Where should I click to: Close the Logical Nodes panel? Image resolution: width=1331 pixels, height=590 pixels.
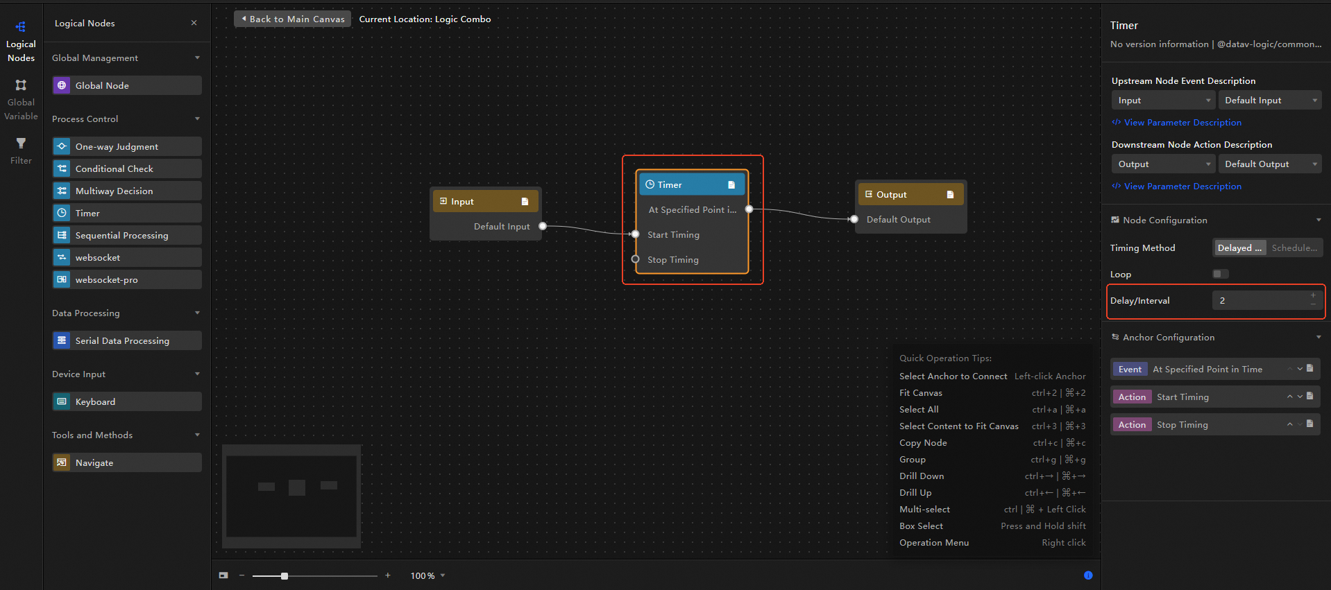(194, 23)
